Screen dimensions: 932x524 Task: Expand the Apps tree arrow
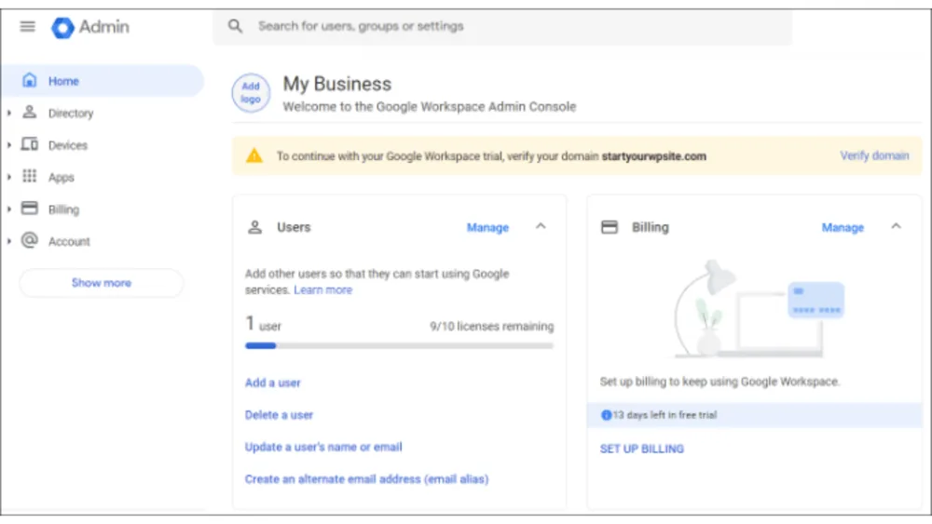[x=9, y=177]
